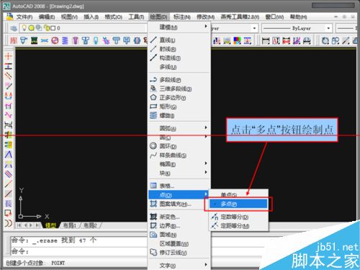The height and width of the screenshot is (270, 360).
Task: Click the white layer color square
Action: pos(53,28)
